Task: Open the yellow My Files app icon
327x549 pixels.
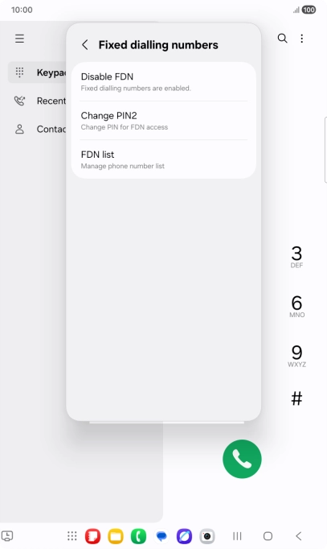Action: click(x=116, y=536)
